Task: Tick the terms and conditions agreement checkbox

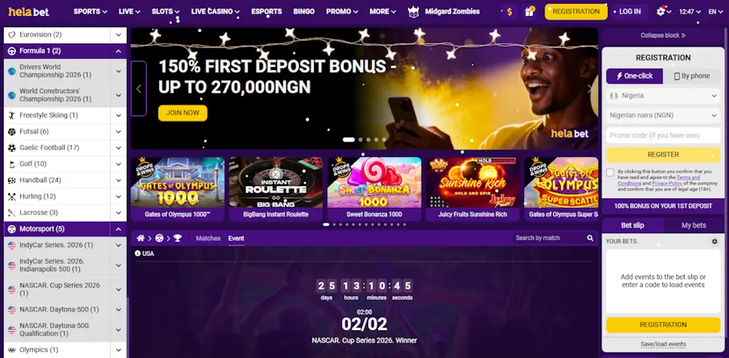Action: (610, 173)
